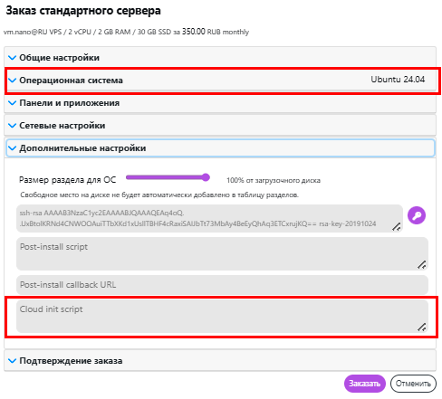Click the chevron icon beside Панели и приложения
The image size is (442, 399).
(12, 103)
